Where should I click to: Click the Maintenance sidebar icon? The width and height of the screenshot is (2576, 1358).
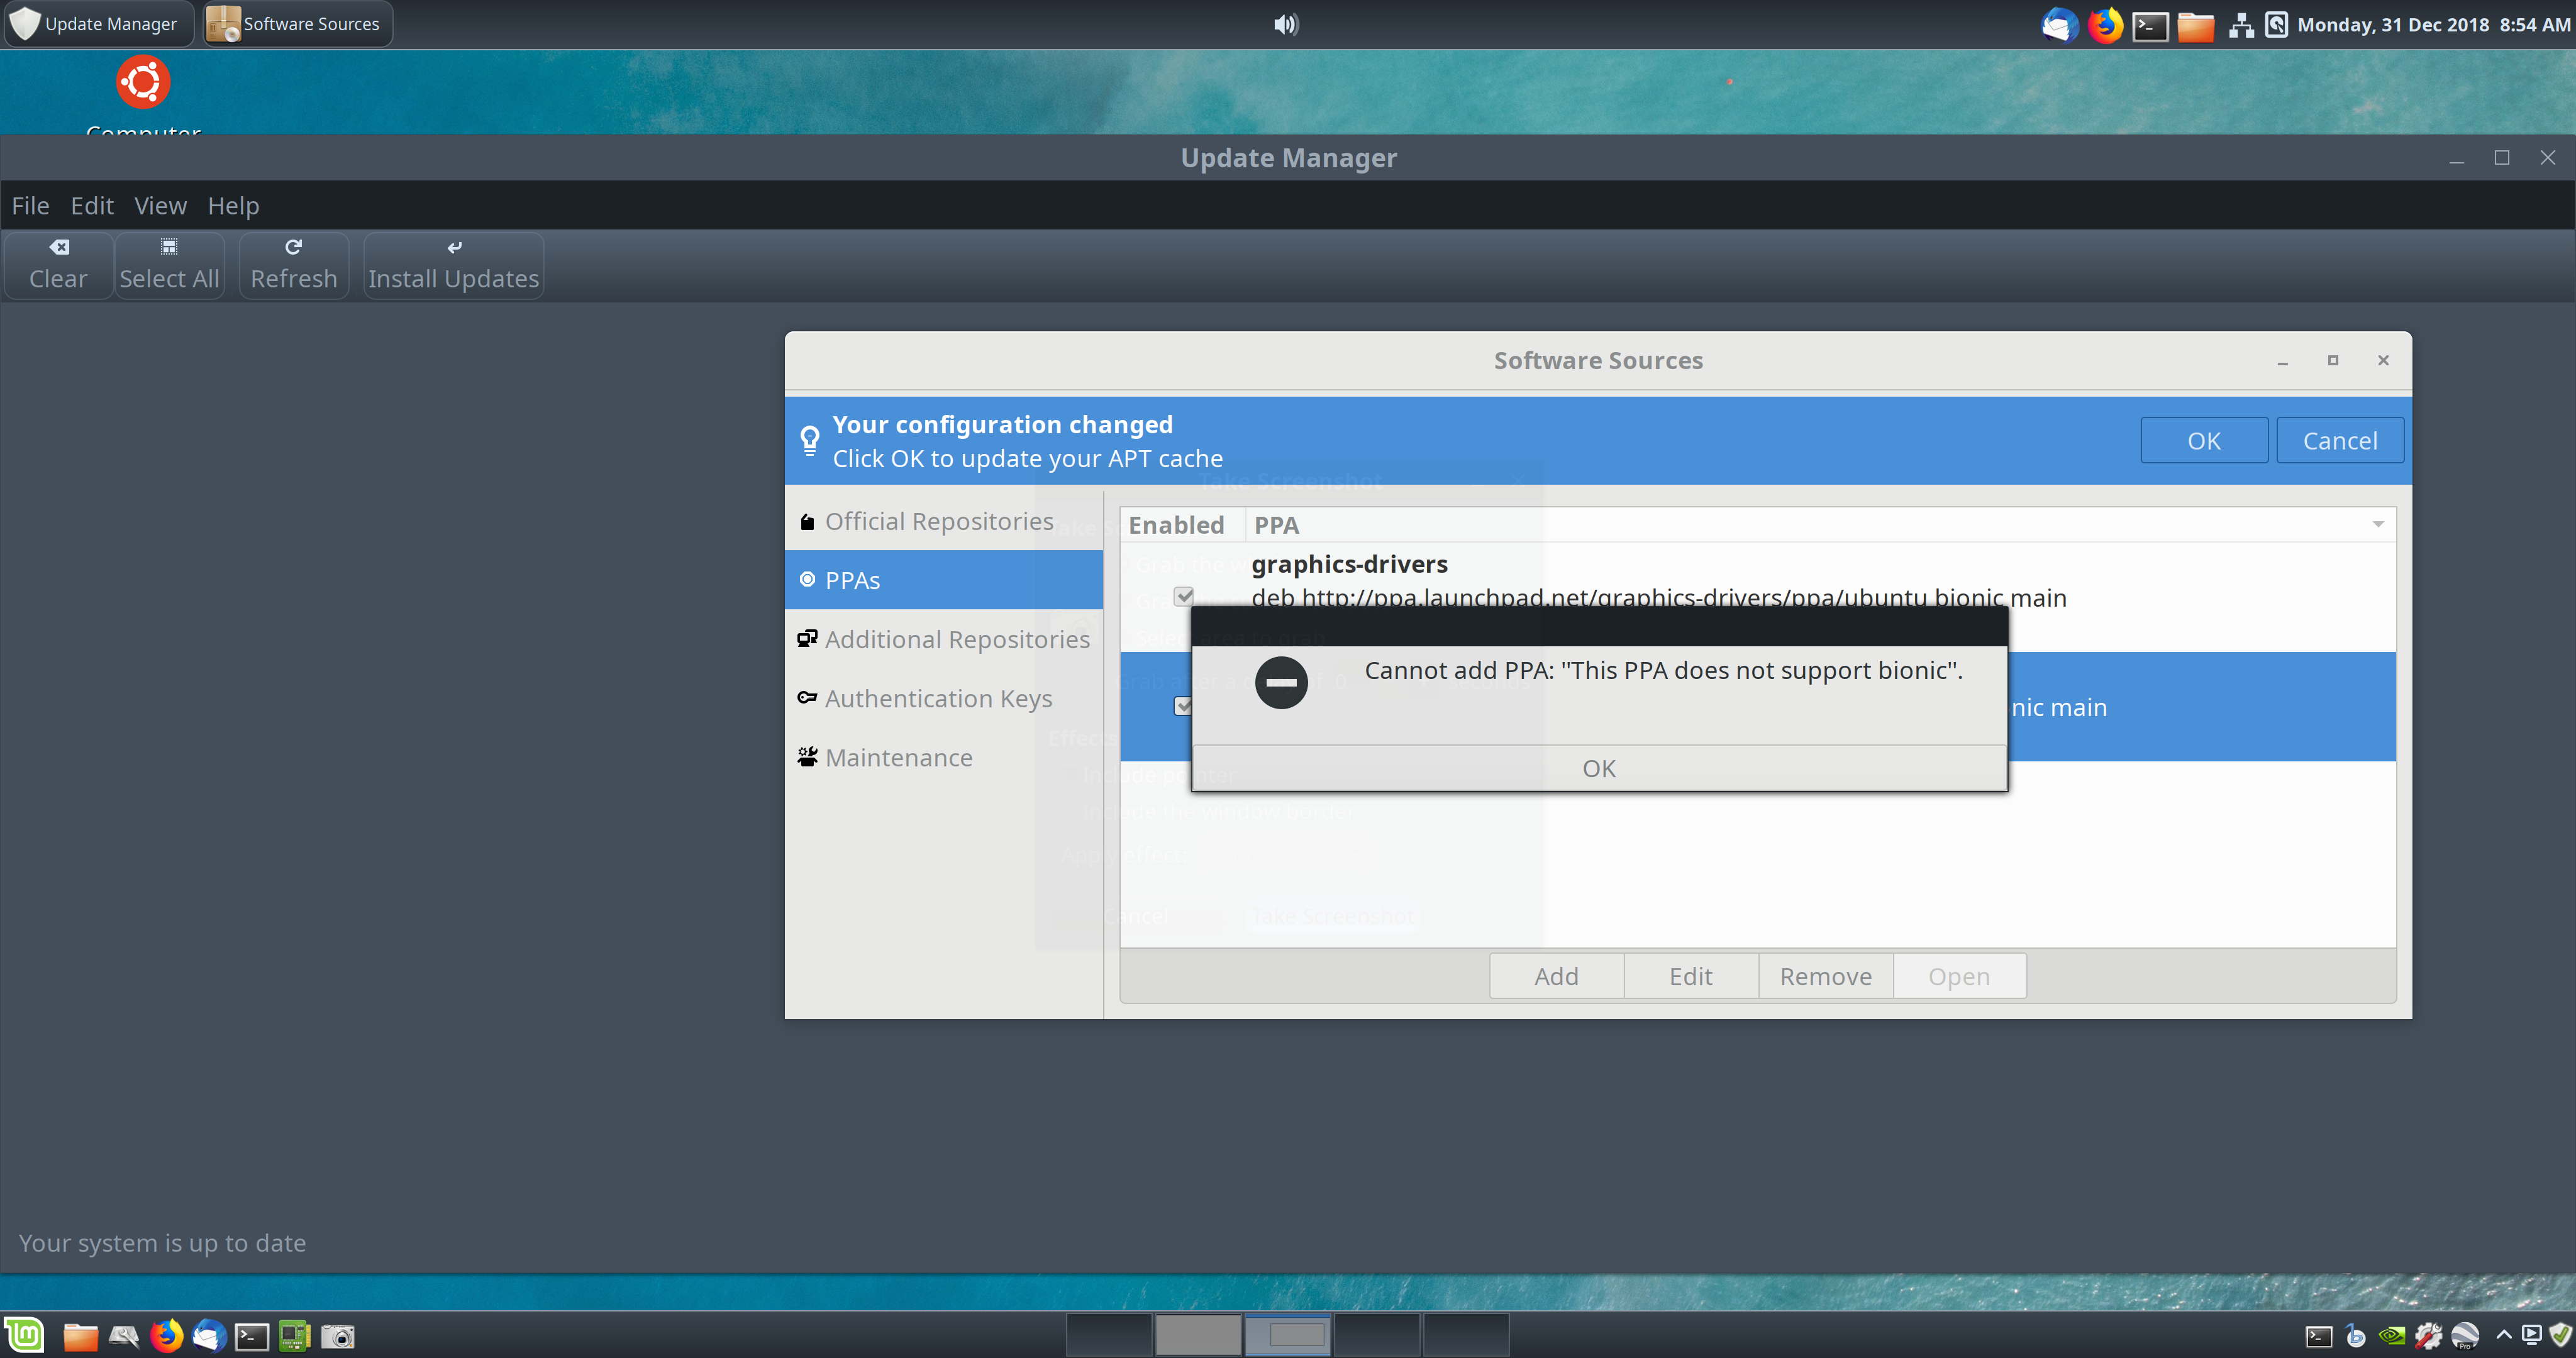[x=807, y=756]
